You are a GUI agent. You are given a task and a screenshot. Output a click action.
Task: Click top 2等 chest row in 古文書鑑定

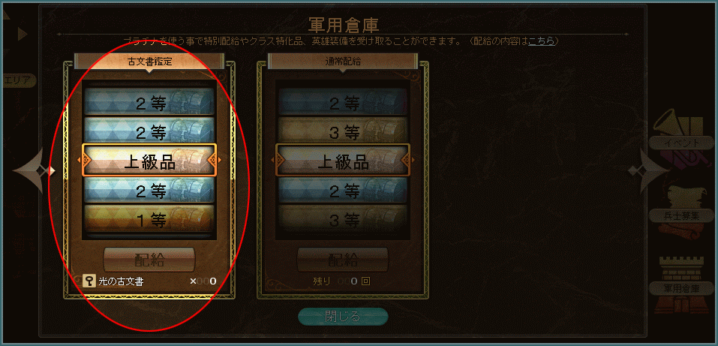coord(149,101)
